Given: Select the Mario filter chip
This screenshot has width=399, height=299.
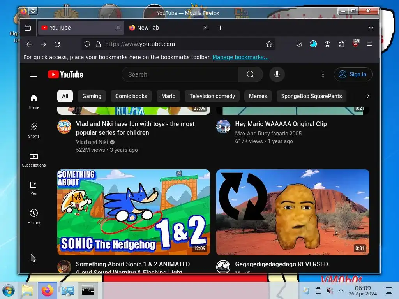Looking at the screenshot, I should (x=168, y=96).
